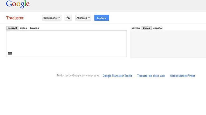Choose español as target language

(x=158, y=28)
